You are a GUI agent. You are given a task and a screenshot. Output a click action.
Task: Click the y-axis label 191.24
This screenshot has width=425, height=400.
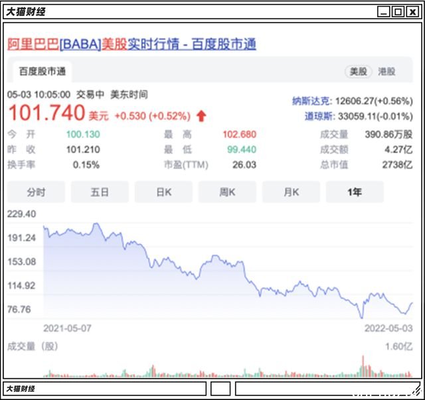pyautogui.click(x=21, y=237)
